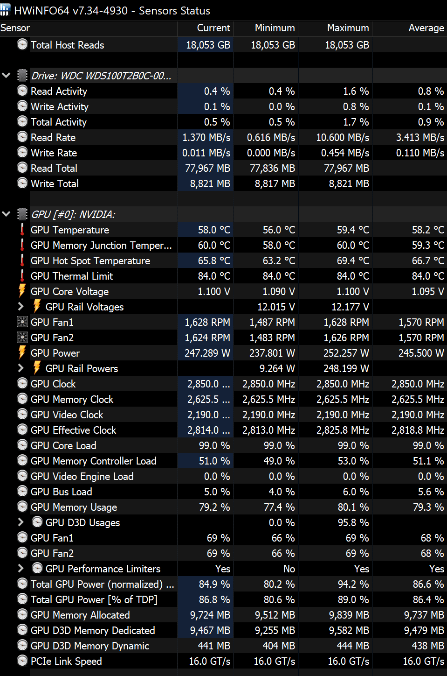
Task: Click the window title HWiNFO64 Sensors Status
Action: (112, 10)
